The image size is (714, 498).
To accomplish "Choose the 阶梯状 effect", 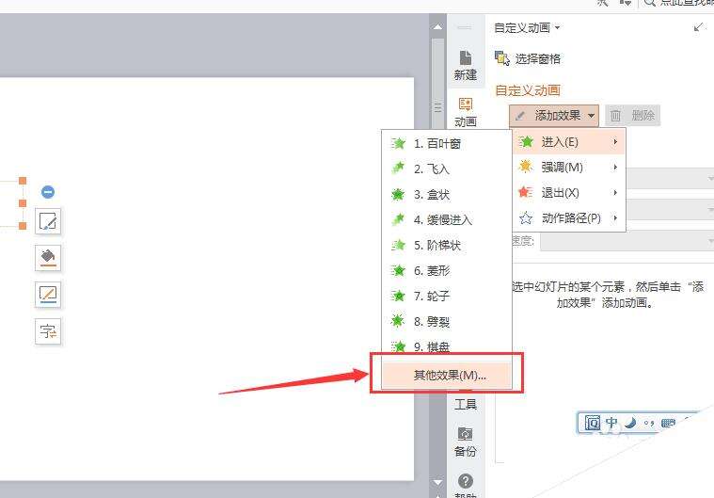I will point(446,245).
